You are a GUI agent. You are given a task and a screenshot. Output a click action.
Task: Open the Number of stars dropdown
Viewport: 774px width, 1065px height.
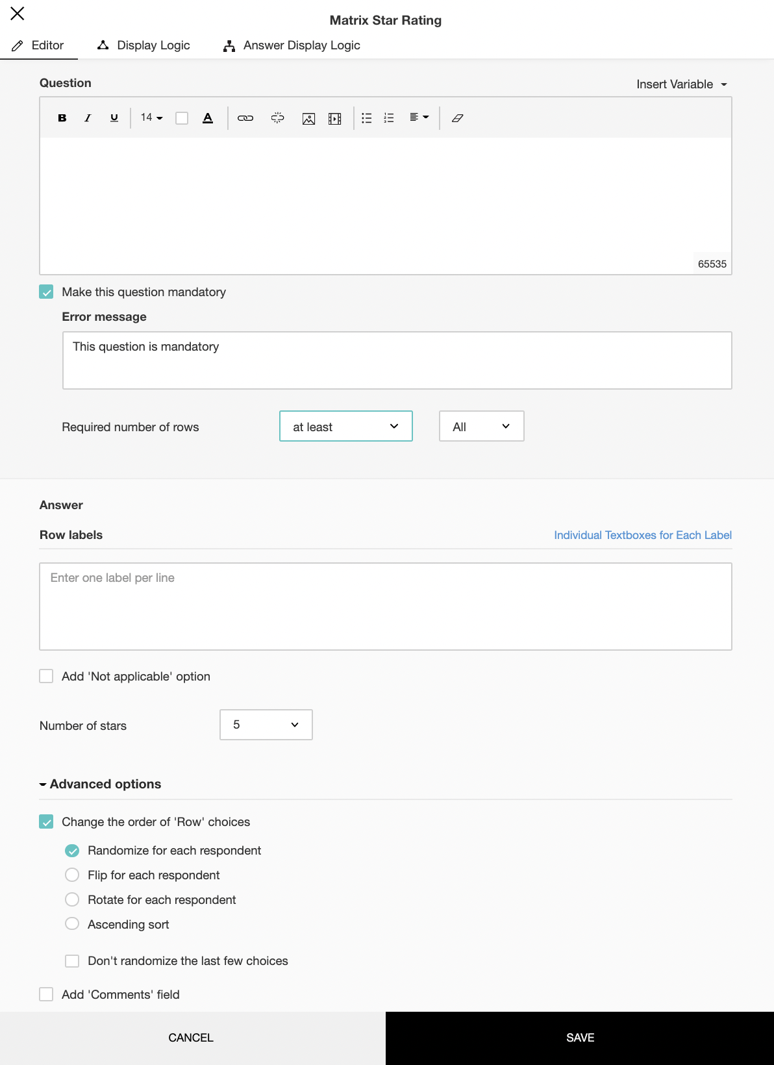click(x=266, y=725)
